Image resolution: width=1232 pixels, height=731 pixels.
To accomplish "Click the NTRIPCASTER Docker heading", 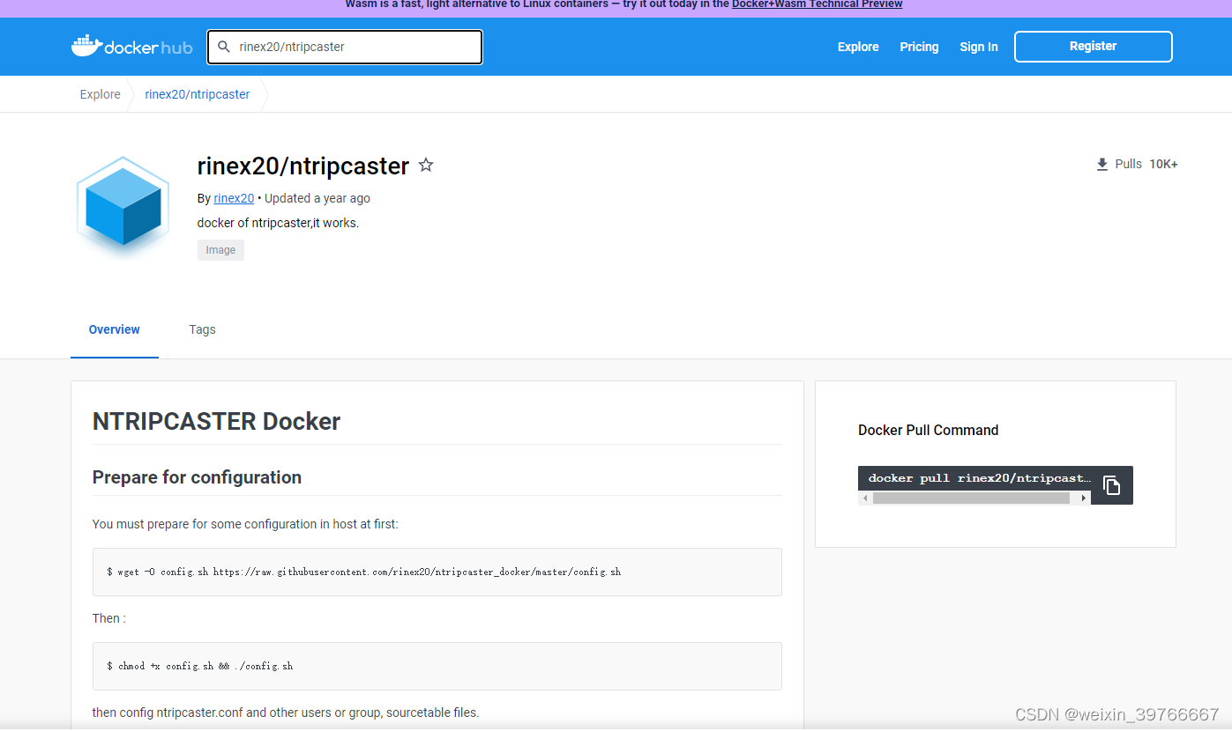I will pyautogui.click(x=216, y=421).
